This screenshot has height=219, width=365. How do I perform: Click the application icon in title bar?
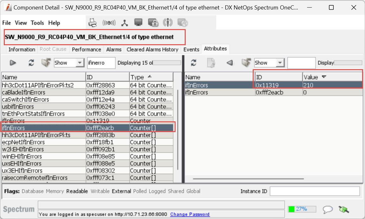(8, 8)
